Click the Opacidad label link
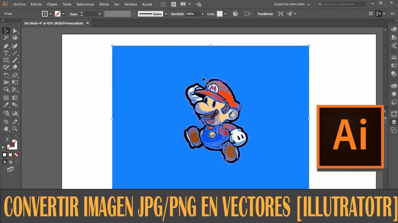This screenshot has width=398, height=223. pyautogui.click(x=177, y=14)
